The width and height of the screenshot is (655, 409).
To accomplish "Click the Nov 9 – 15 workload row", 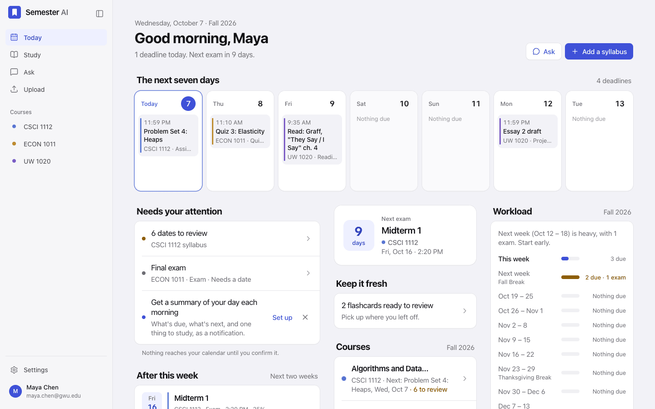I will pyautogui.click(x=562, y=339).
